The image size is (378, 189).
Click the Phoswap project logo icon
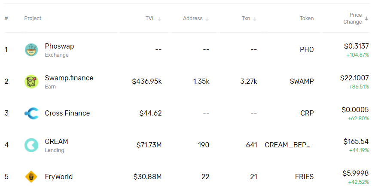coord(31,50)
